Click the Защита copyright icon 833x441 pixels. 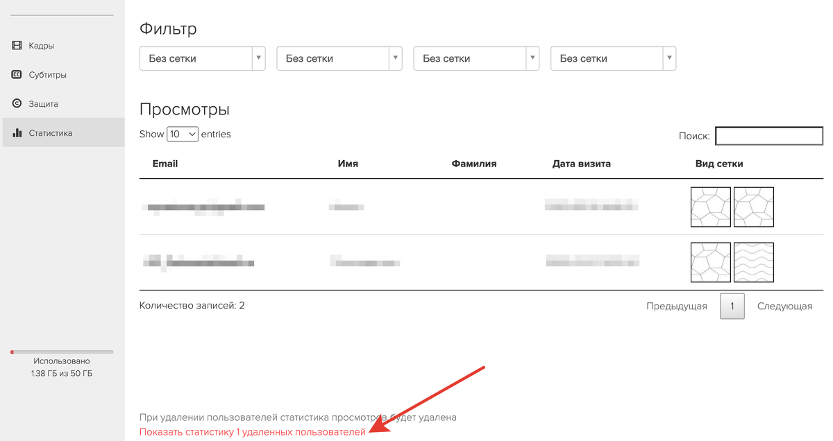coord(17,104)
